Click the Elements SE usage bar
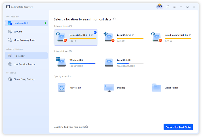 (x=83, y=38)
